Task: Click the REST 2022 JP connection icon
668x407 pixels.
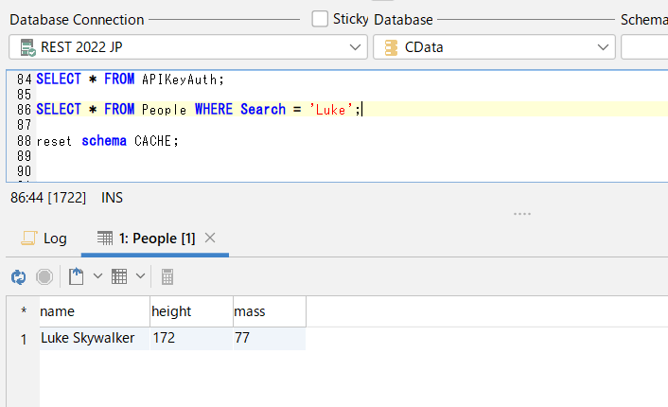Action: coord(27,47)
